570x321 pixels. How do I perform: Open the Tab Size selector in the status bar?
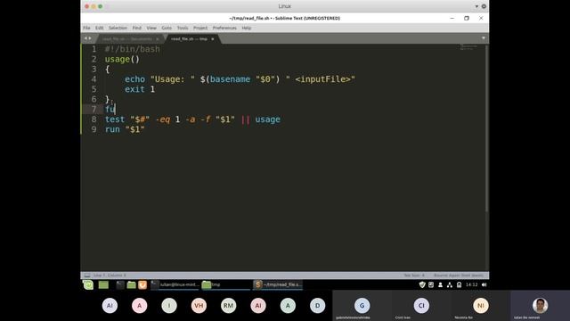414,276
